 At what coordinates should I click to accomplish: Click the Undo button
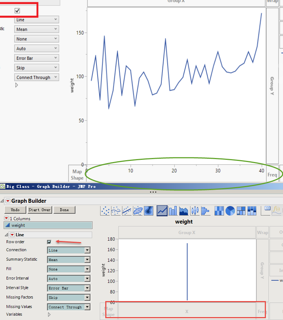[x=15, y=210]
